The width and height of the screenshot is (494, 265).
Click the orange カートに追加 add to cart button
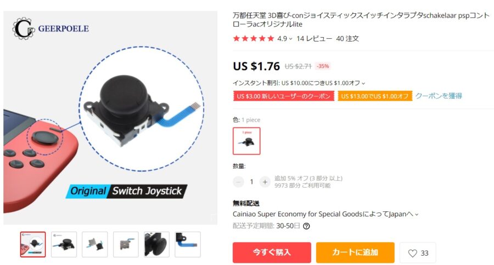(x=355, y=252)
